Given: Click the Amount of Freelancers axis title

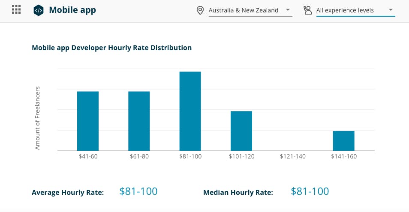Looking at the screenshot, I should tap(37, 118).
